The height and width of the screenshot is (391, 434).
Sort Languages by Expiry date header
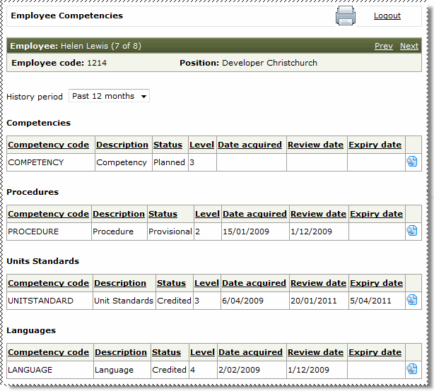click(x=375, y=352)
